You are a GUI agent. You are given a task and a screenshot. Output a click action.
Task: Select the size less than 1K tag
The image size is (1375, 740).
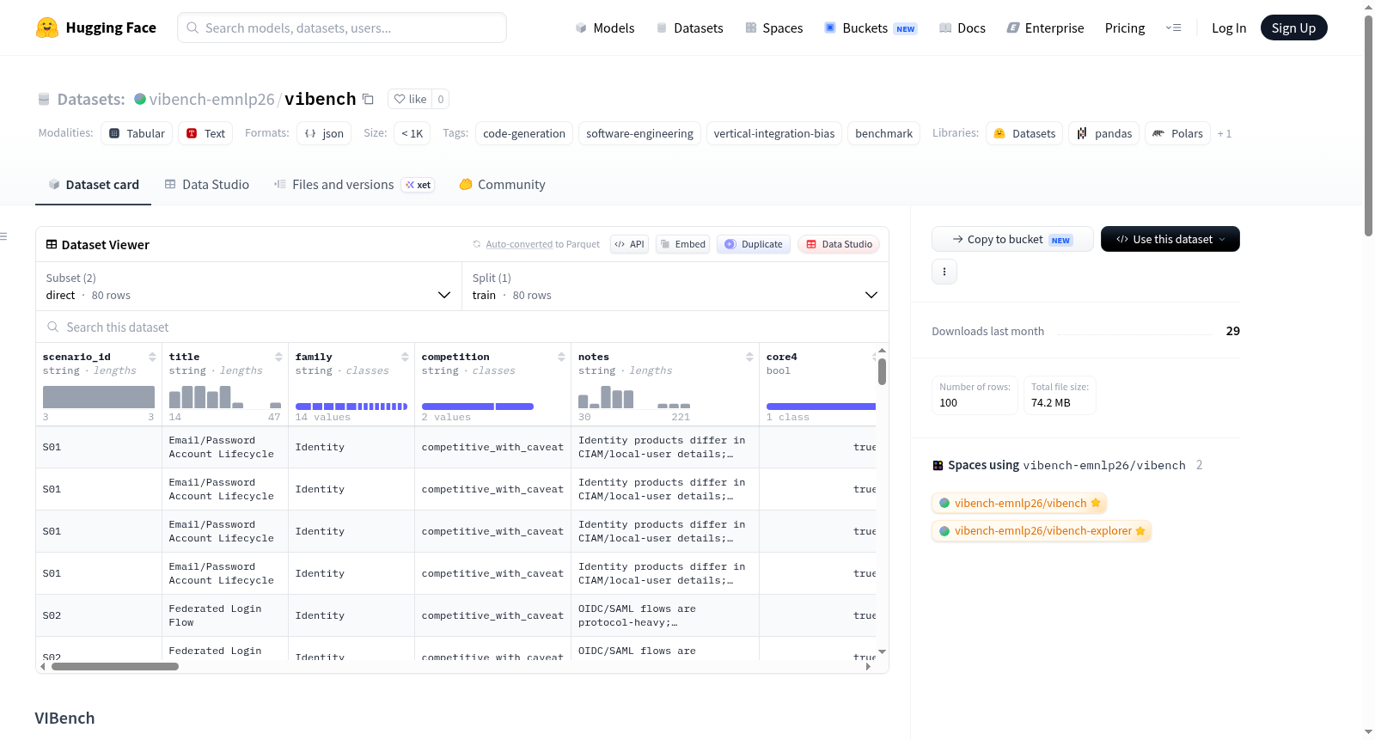click(412, 133)
